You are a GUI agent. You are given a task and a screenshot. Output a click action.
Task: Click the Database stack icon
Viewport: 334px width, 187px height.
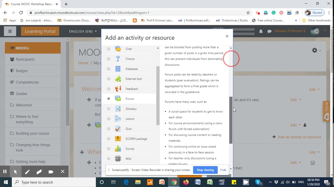pos(118,69)
